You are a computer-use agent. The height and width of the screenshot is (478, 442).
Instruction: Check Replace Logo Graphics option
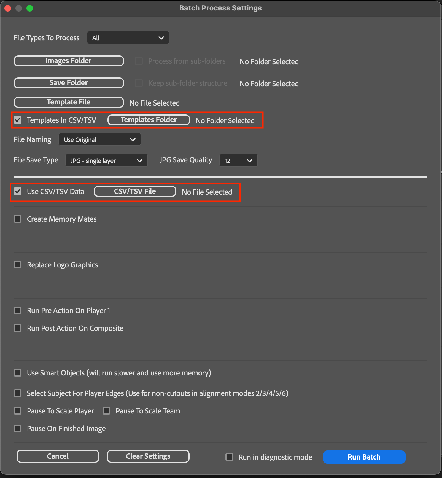pos(18,265)
